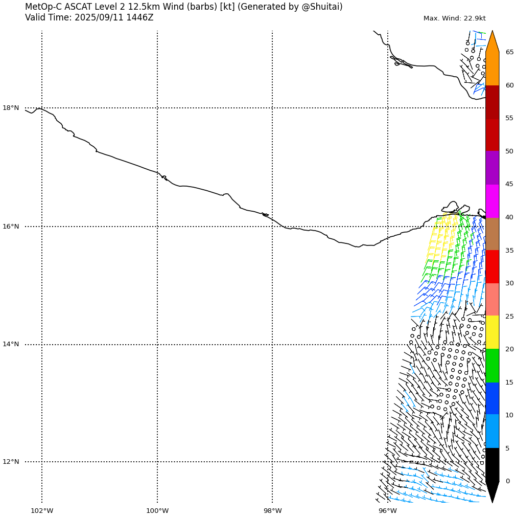The width and height of the screenshot is (516, 517).
Task: Click the 14°N latitude label
Action: click(11, 344)
